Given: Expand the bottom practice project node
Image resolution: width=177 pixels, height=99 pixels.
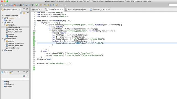Looking at the screenshot, I should (x=3, y=50).
